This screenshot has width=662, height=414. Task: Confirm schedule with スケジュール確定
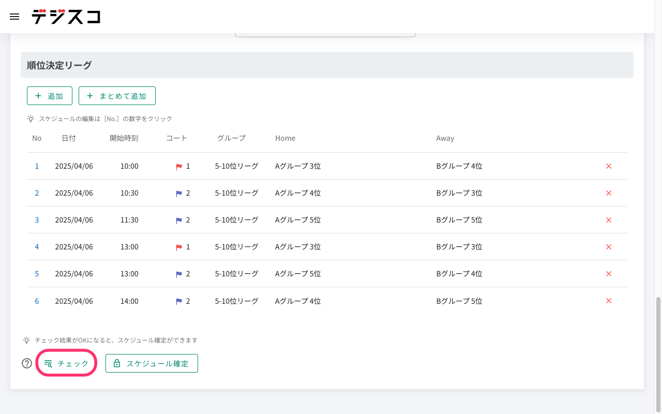[152, 363]
